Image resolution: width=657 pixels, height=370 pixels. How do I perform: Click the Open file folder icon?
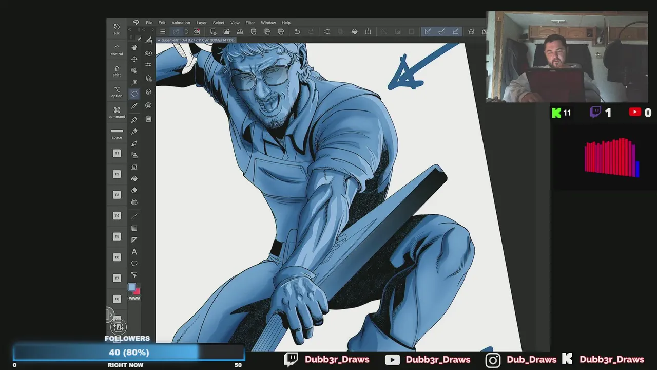click(x=226, y=31)
